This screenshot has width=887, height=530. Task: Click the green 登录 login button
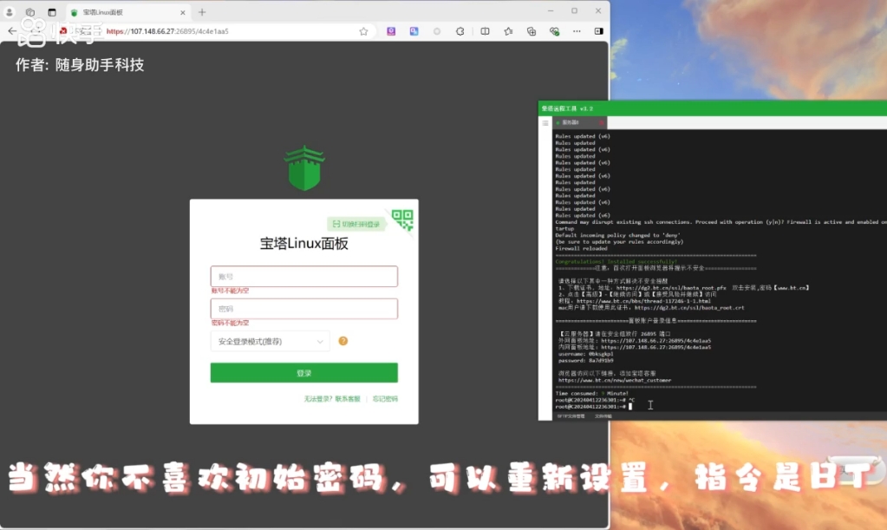(303, 373)
